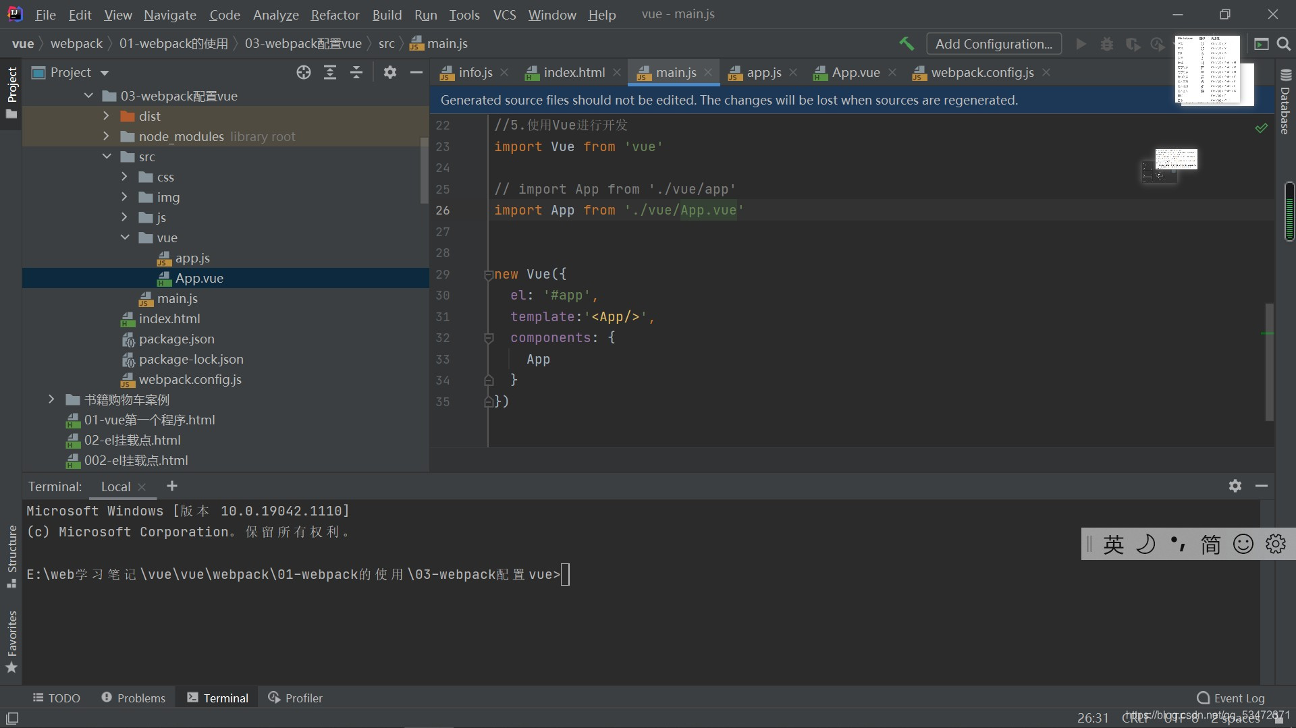Switch to the info.js tab
Screen dimensions: 1296x728
point(475,72)
